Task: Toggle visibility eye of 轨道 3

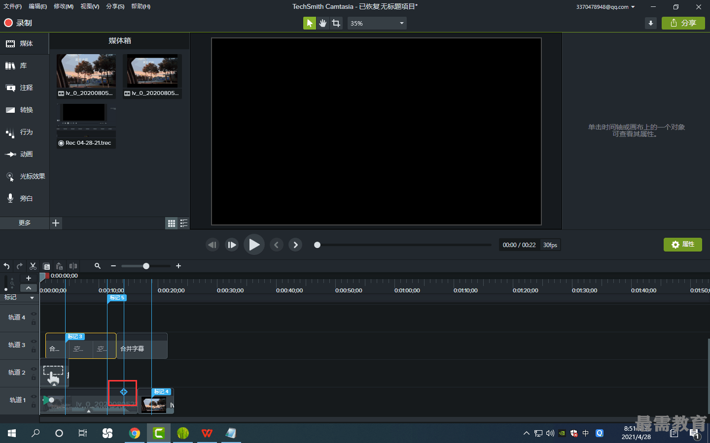Action: (x=34, y=341)
